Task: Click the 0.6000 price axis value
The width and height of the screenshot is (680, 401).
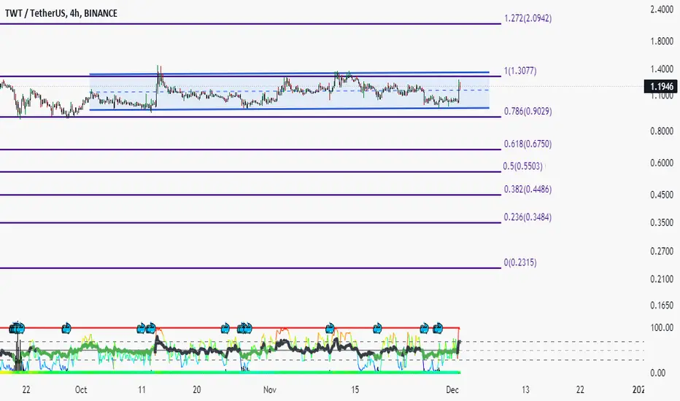Action: tap(662, 163)
